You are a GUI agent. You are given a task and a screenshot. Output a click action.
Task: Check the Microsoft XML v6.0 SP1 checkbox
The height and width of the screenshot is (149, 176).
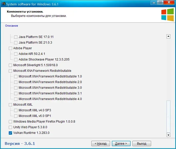click(16, 116)
